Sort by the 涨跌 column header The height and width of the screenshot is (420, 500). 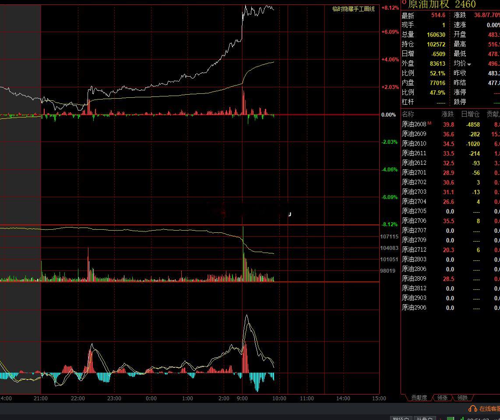(447, 114)
